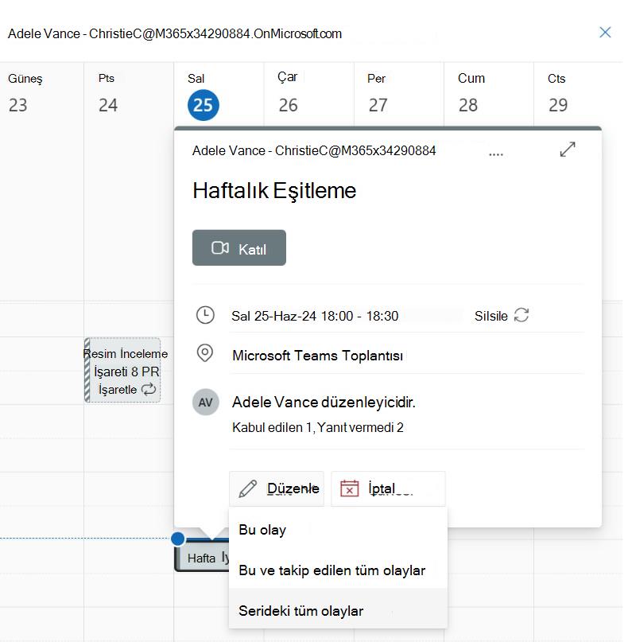This screenshot has width=632, height=642.
Task: Select Thursday 27 in week header
Action: click(x=378, y=105)
